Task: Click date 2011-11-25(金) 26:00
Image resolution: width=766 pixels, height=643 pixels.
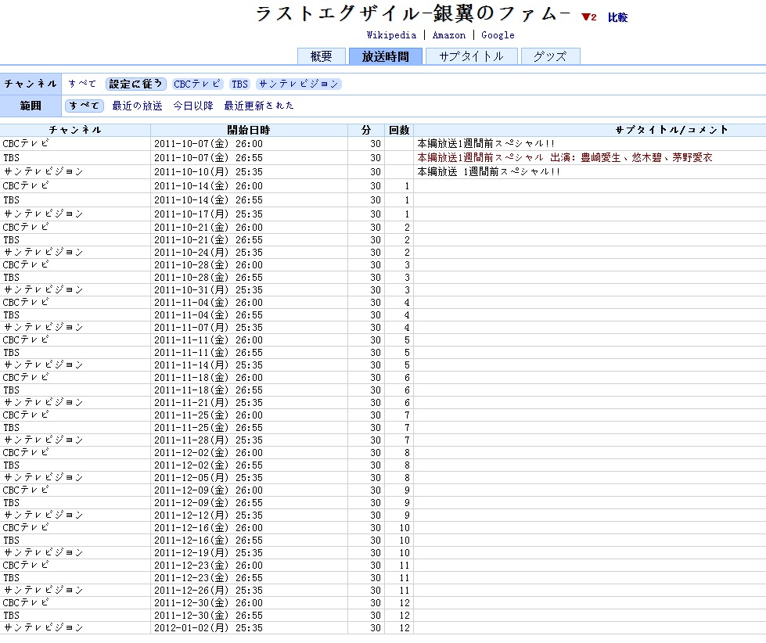Action: (209, 415)
